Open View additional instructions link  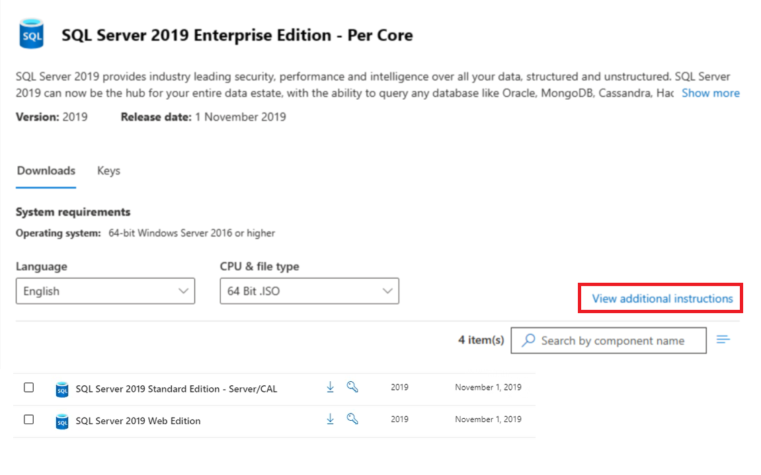(x=662, y=299)
